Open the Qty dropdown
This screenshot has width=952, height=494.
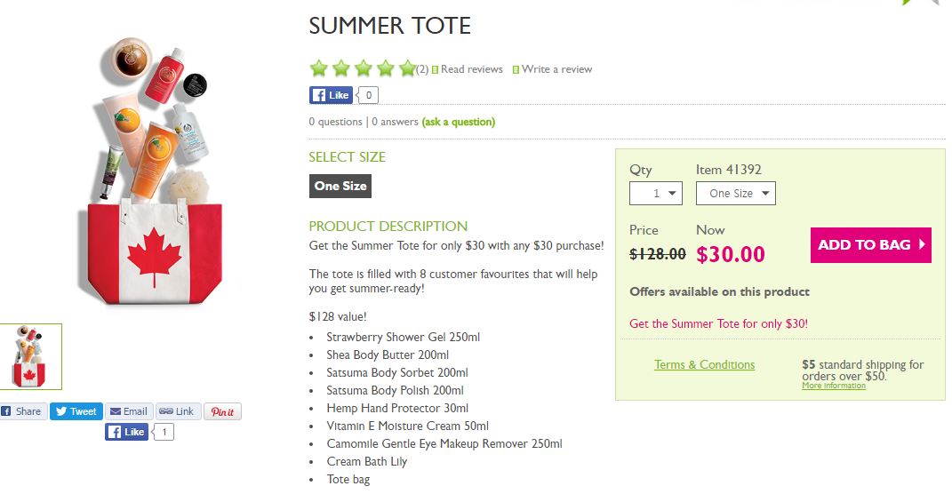[655, 193]
